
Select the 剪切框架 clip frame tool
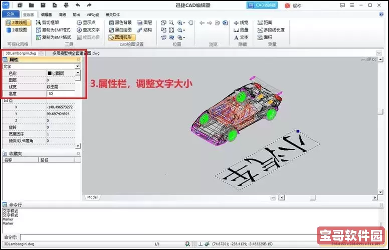click(48, 22)
